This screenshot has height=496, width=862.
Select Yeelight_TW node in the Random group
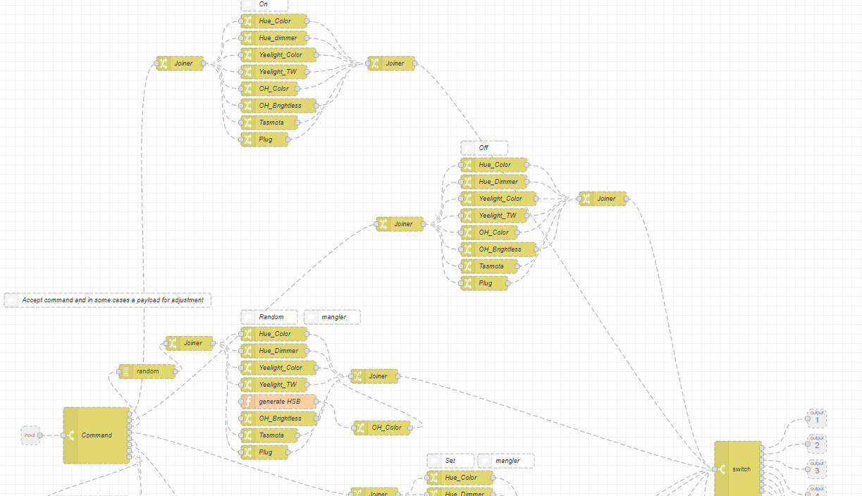tap(273, 385)
